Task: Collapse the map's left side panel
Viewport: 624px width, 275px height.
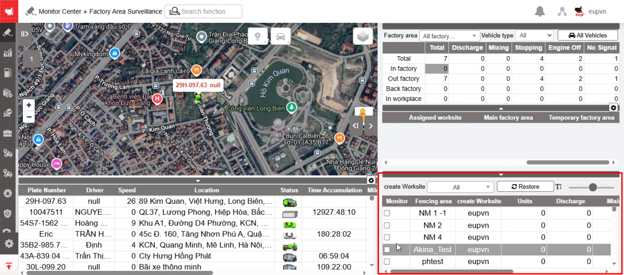Action: (25, 34)
